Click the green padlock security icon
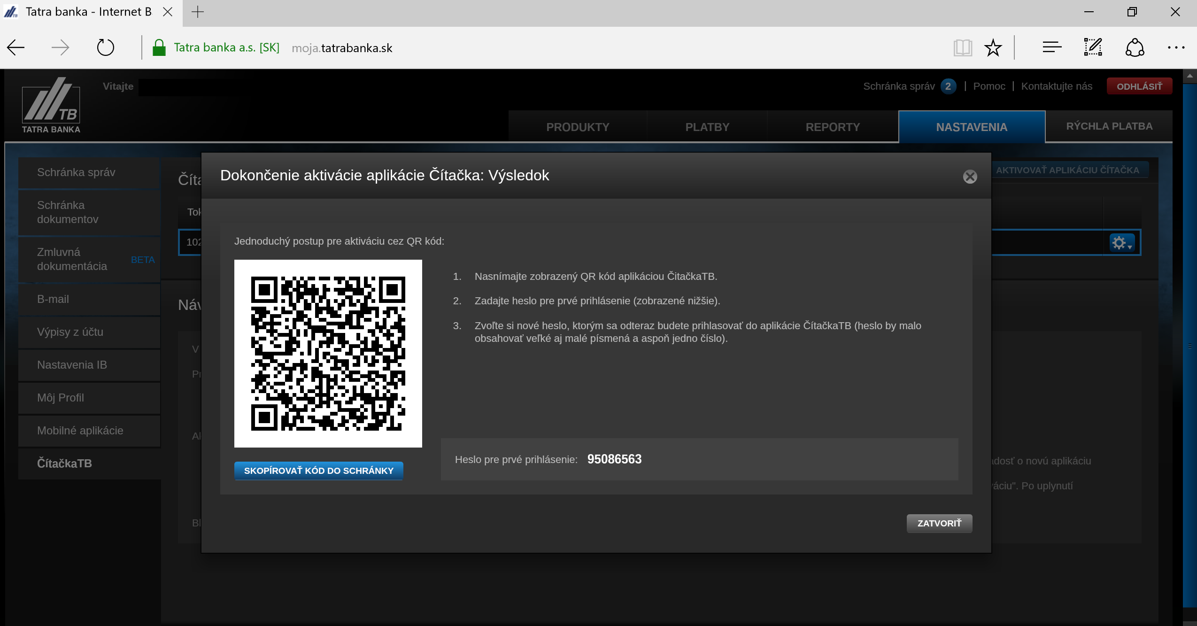The height and width of the screenshot is (626, 1197). [159, 47]
